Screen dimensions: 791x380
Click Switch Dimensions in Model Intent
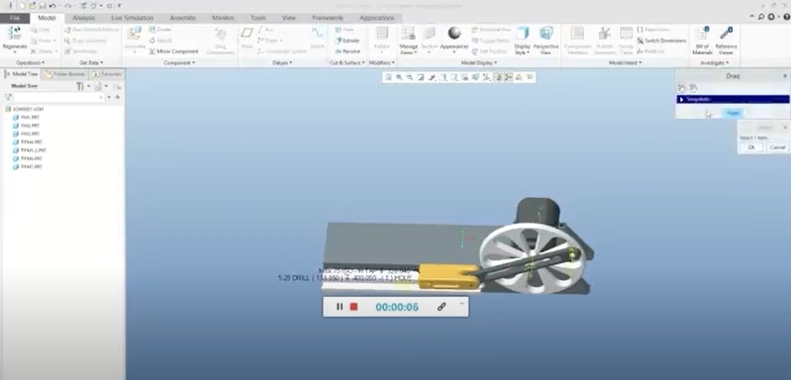point(661,41)
